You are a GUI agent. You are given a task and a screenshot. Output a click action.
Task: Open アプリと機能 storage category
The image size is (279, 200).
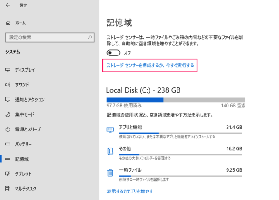pyautogui.click(x=174, y=132)
